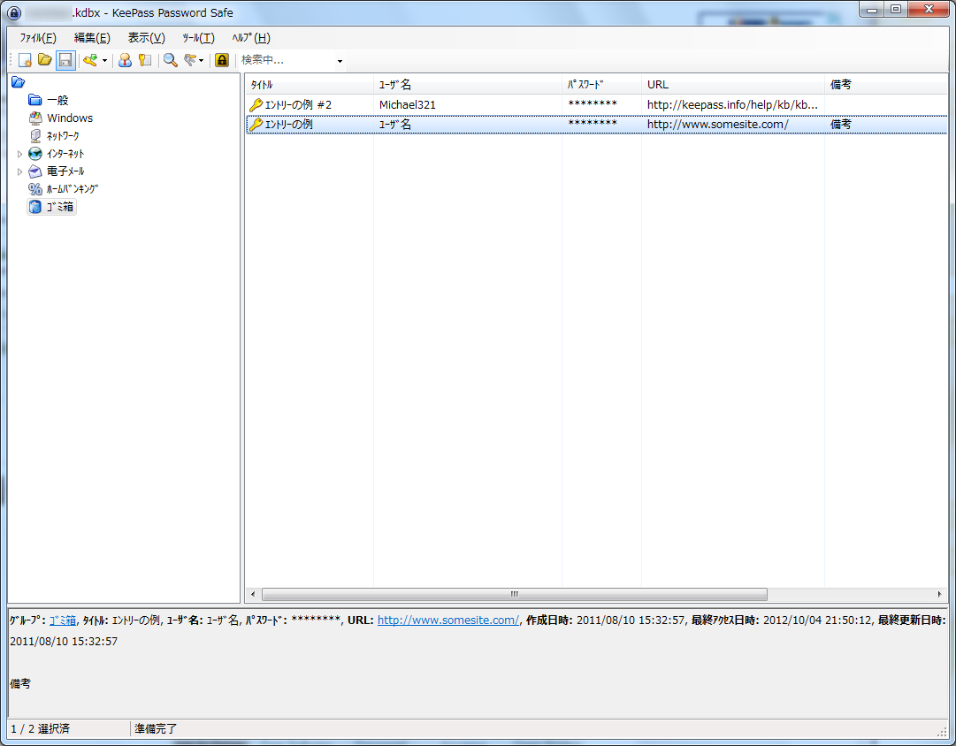Open a database with the folder icon
The height and width of the screenshot is (746, 956).
tap(44, 60)
